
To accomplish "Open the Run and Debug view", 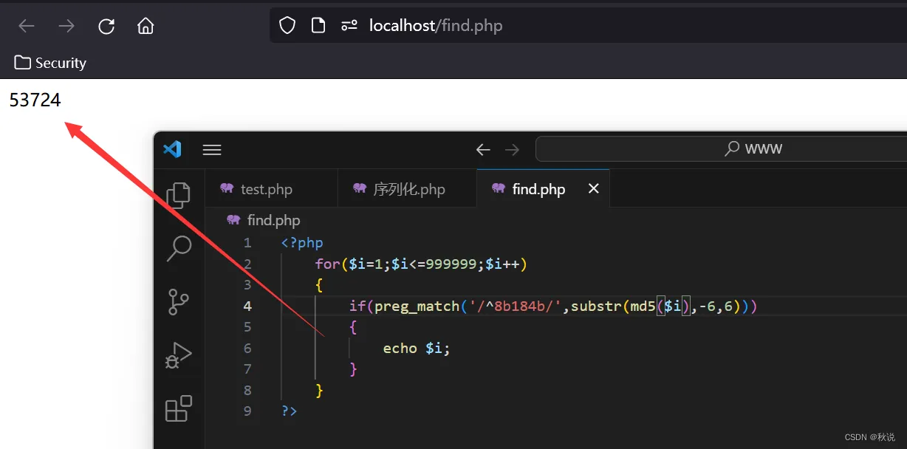I will [178, 355].
